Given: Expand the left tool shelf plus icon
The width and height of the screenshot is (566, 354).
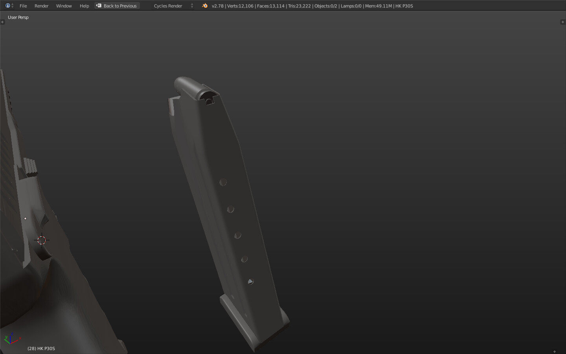Looking at the screenshot, I should click(2, 22).
